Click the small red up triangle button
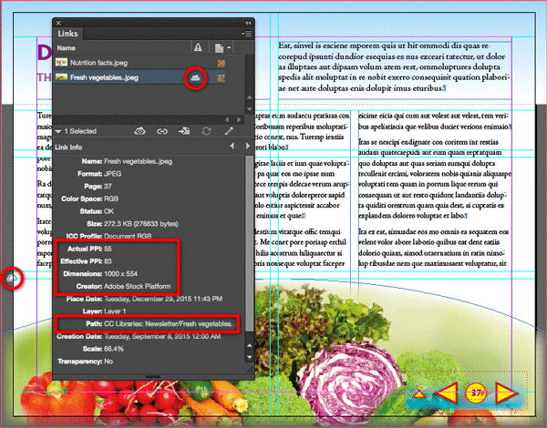 point(419,394)
